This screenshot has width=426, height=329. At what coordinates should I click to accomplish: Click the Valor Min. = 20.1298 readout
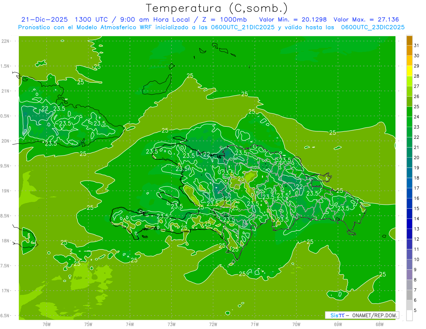(293, 20)
